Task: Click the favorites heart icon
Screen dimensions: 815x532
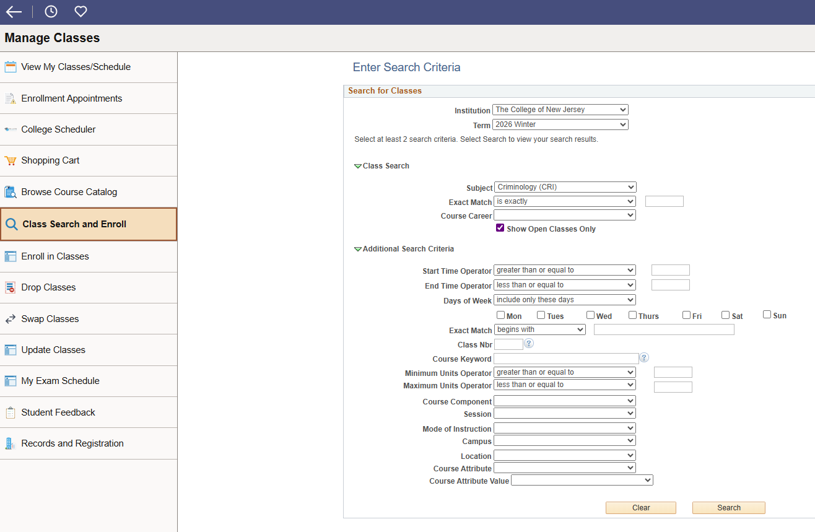Action: (x=81, y=12)
